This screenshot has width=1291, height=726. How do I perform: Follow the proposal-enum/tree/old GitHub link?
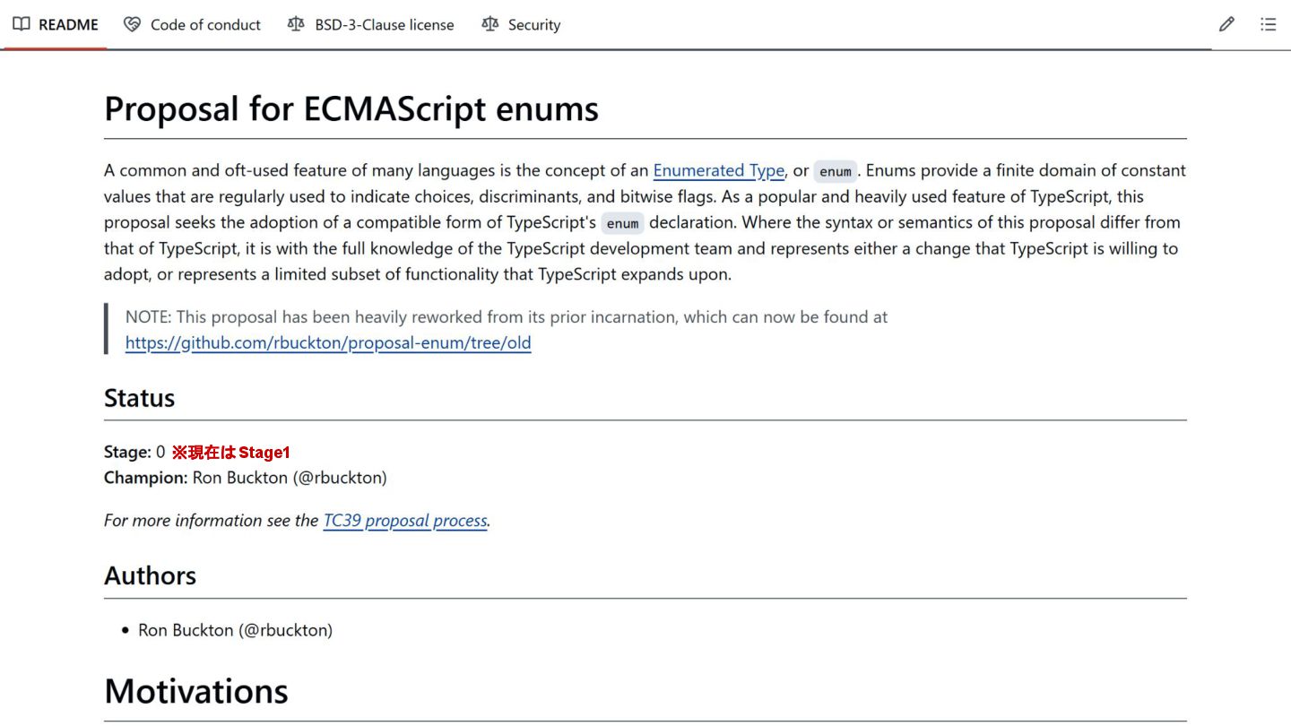coord(328,342)
